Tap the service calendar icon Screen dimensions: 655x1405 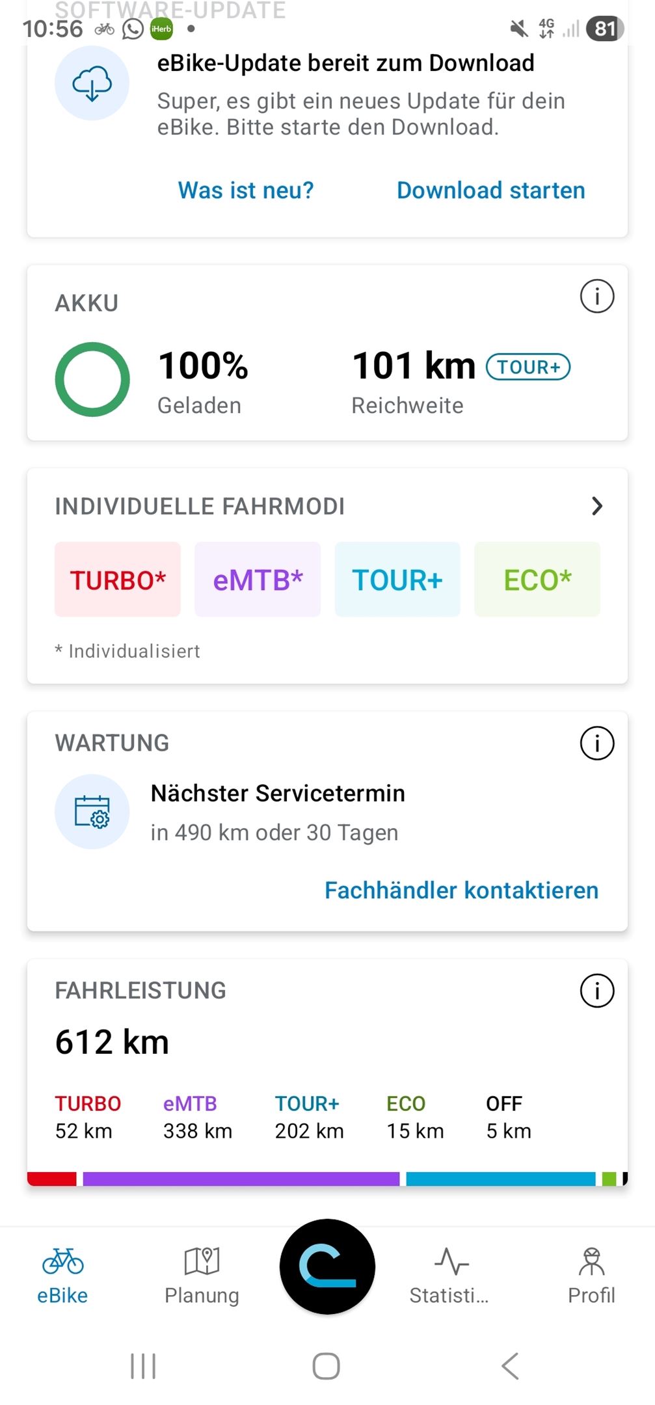(x=92, y=811)
